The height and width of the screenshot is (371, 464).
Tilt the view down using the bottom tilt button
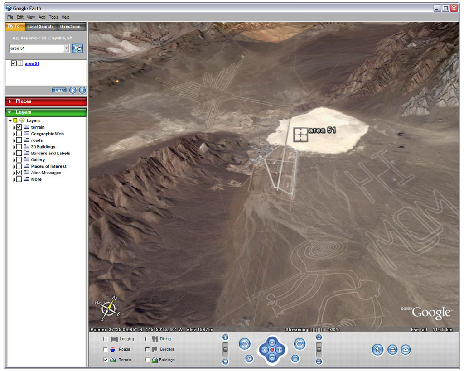tap(319, 361)
